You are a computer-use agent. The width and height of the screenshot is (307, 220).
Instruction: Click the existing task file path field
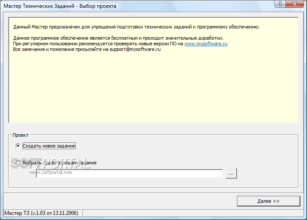tap(129, 173)
